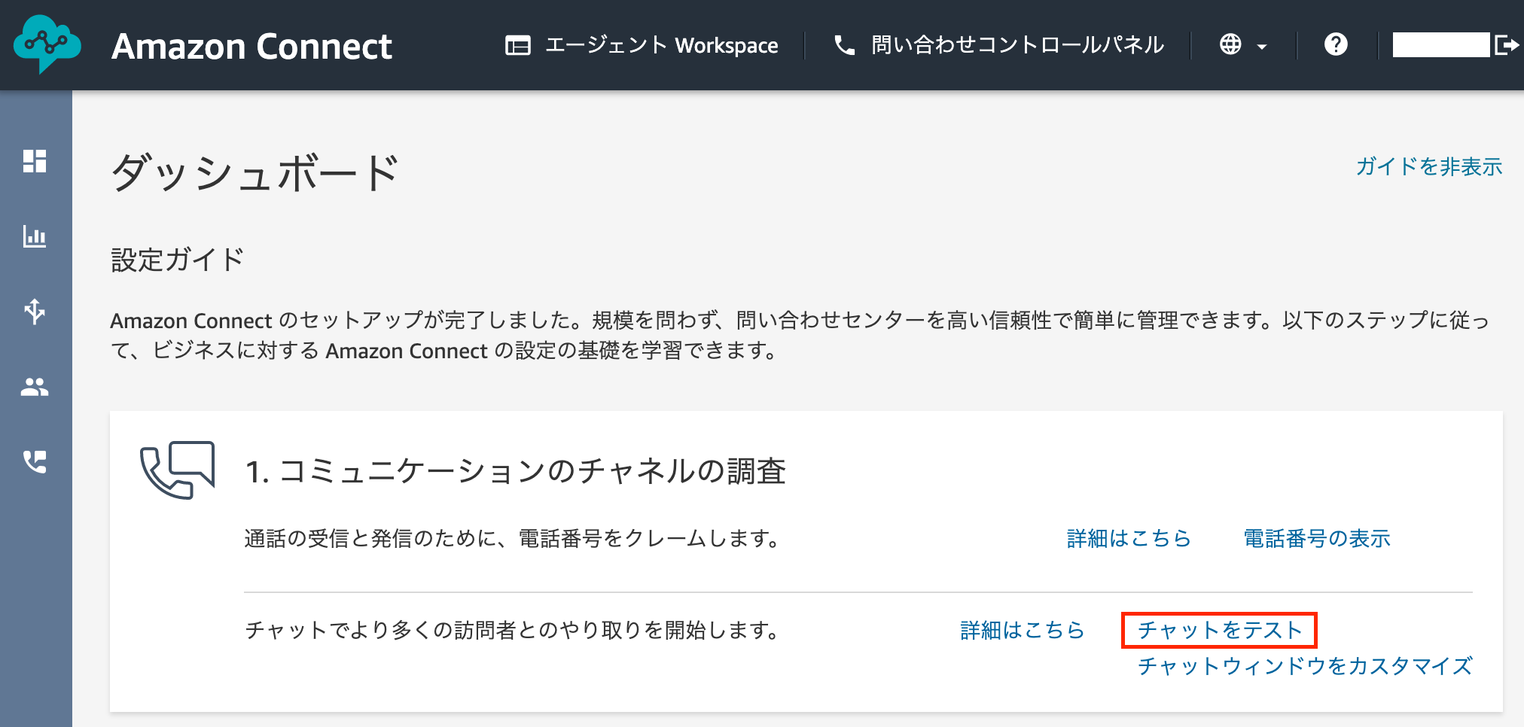The image size is (1524, 727).
Task: Click the phone icon beside 問い合わせコントロールパネル
Action: 845,45
